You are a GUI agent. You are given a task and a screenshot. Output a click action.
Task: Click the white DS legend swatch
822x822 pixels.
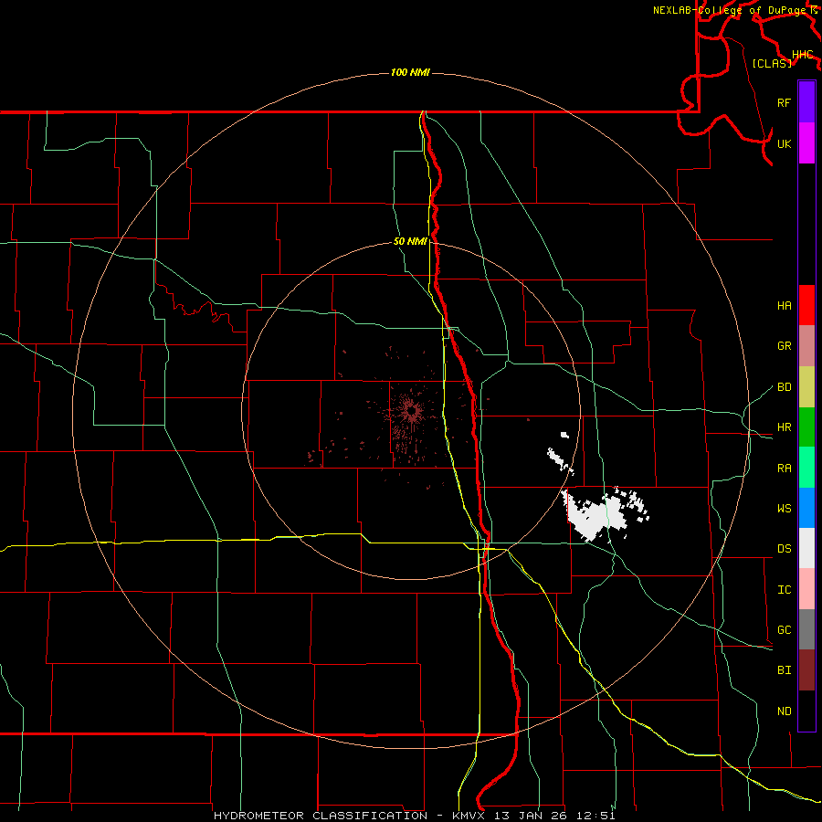click(x=806, y=548)
